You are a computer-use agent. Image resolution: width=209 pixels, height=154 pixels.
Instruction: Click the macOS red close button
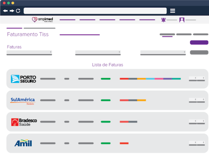pyautogui.click(x=4, y=3)
